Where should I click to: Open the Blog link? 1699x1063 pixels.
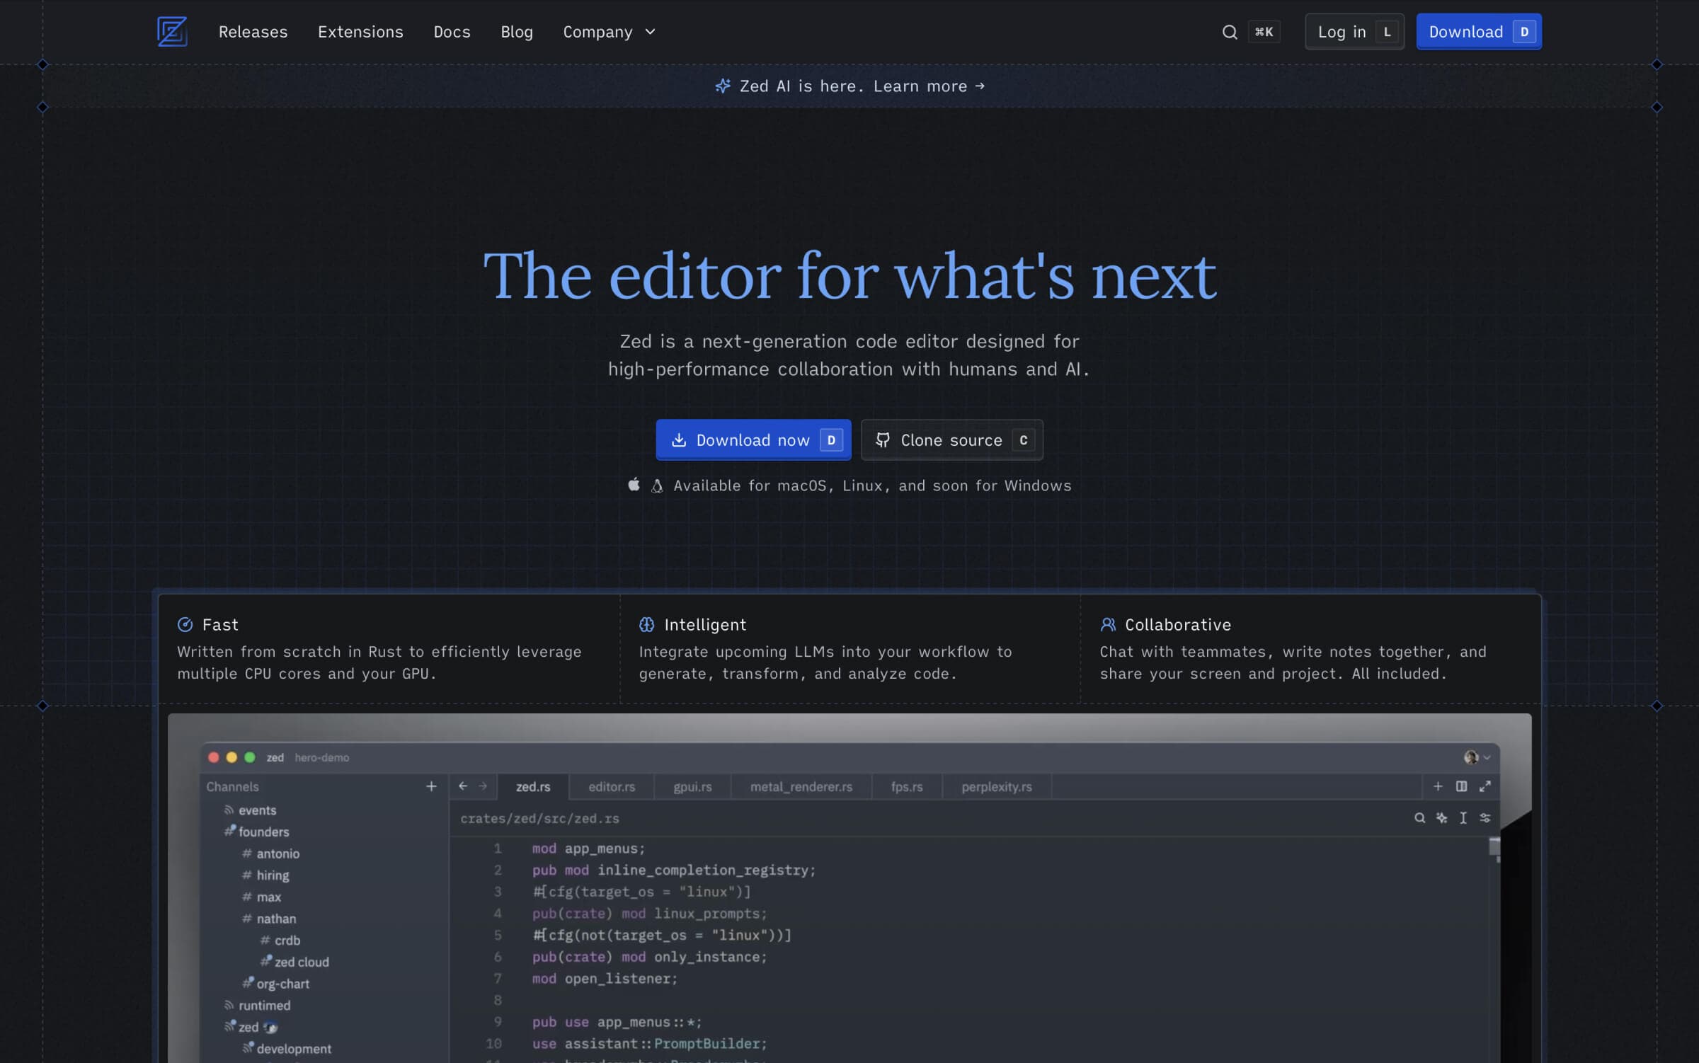pos(517,32)
